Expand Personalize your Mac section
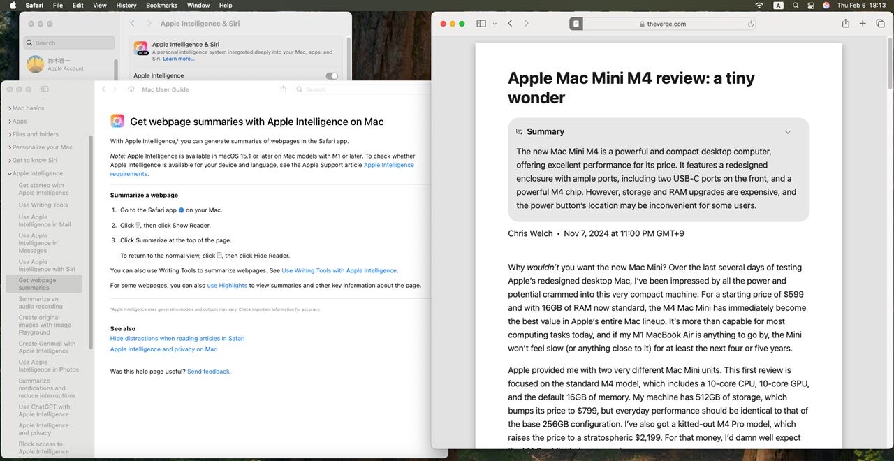894x461 pixels. tap(10, 147)
